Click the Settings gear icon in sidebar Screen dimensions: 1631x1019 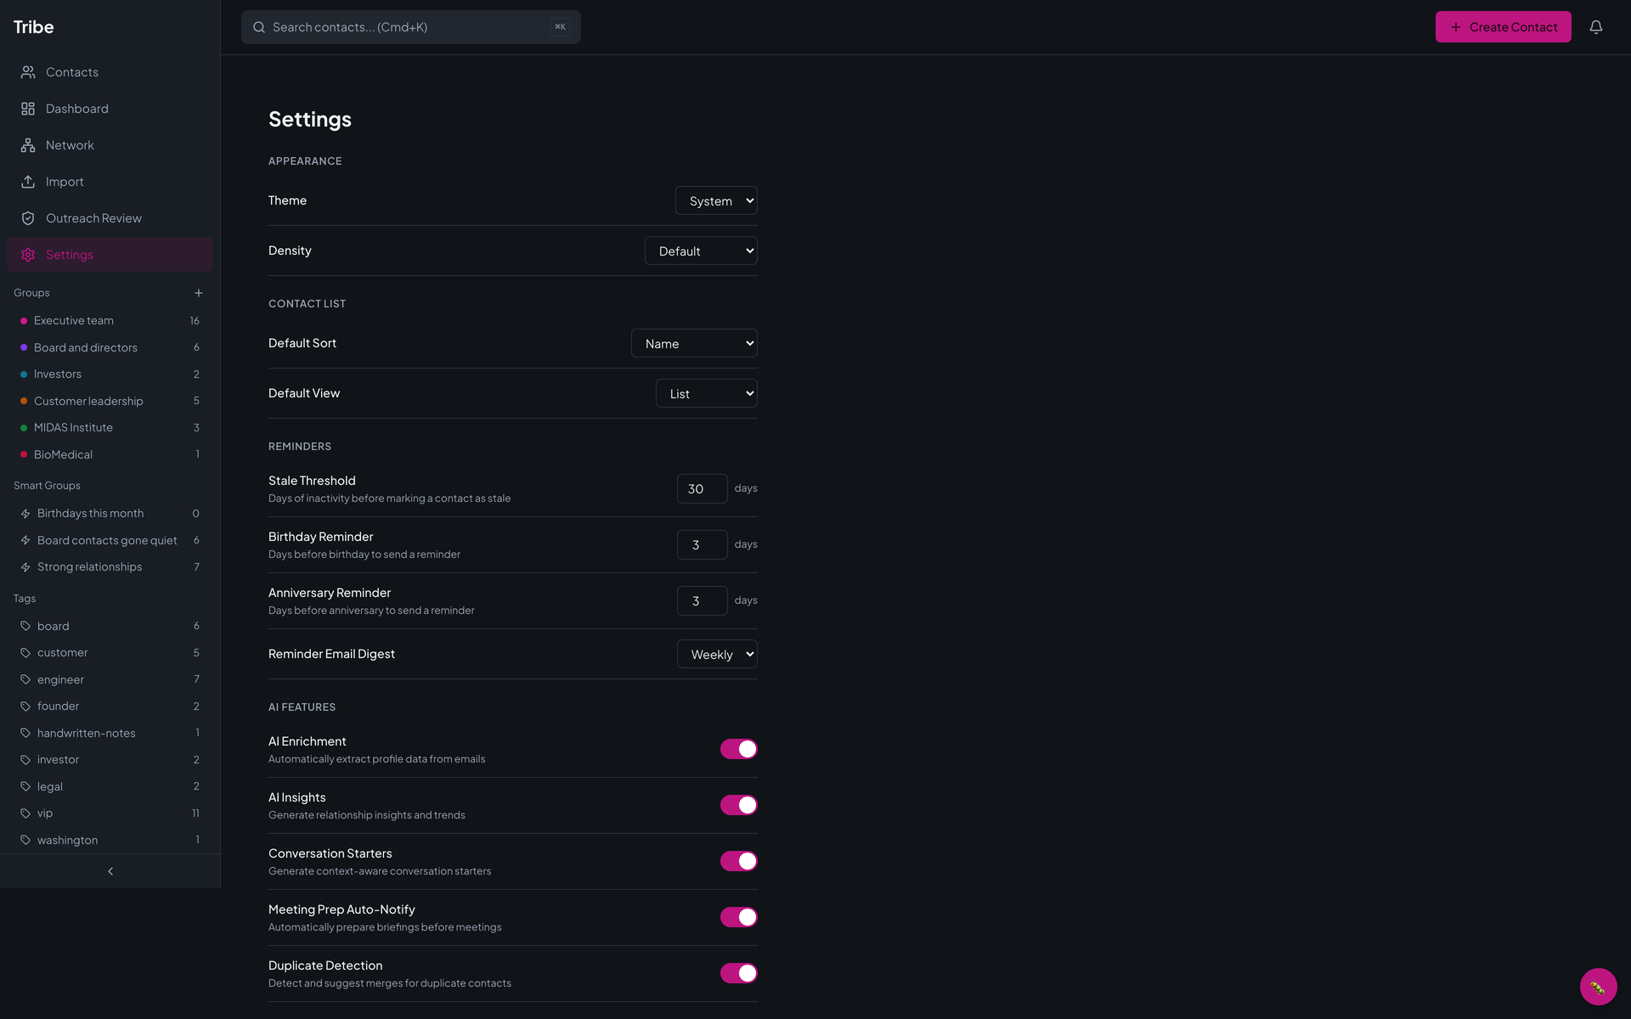(x=28, y=255)
